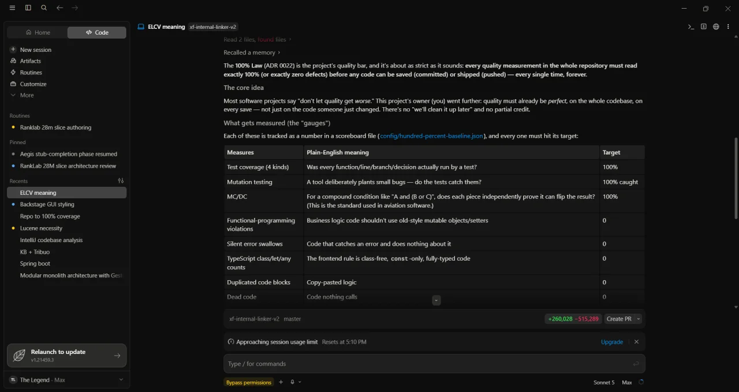The width and height of the screenshot is (739, 392).
Task: Open the Backstage GUI styling session
Action: point(47,204)
